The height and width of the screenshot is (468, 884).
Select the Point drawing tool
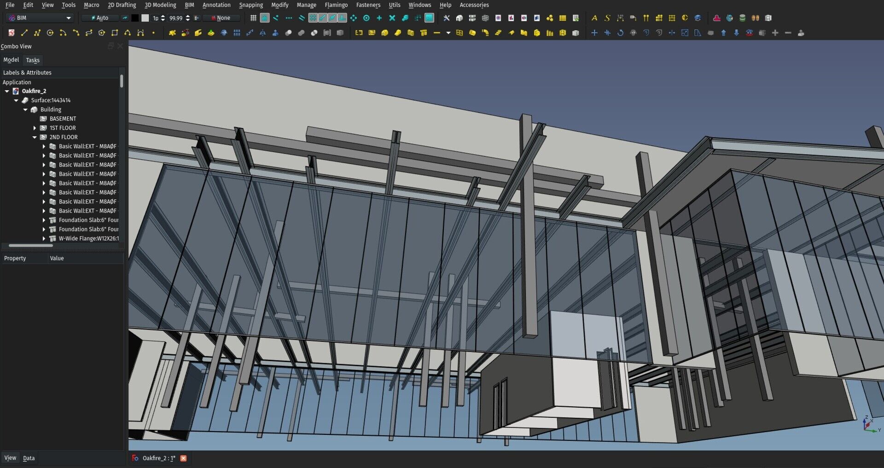click(153, 33)
